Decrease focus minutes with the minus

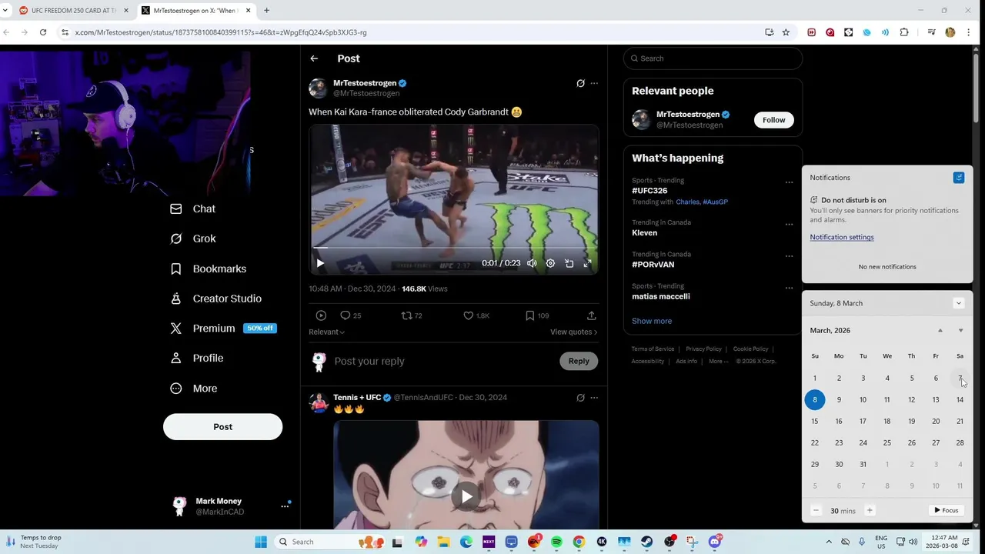coord(816,511)
